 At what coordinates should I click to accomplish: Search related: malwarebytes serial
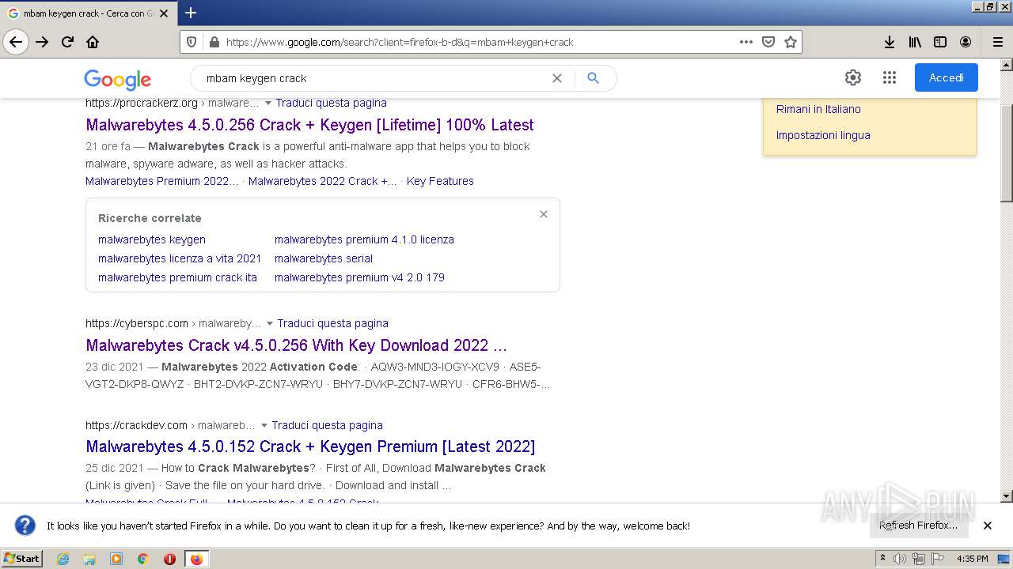[x=324, y=258]
